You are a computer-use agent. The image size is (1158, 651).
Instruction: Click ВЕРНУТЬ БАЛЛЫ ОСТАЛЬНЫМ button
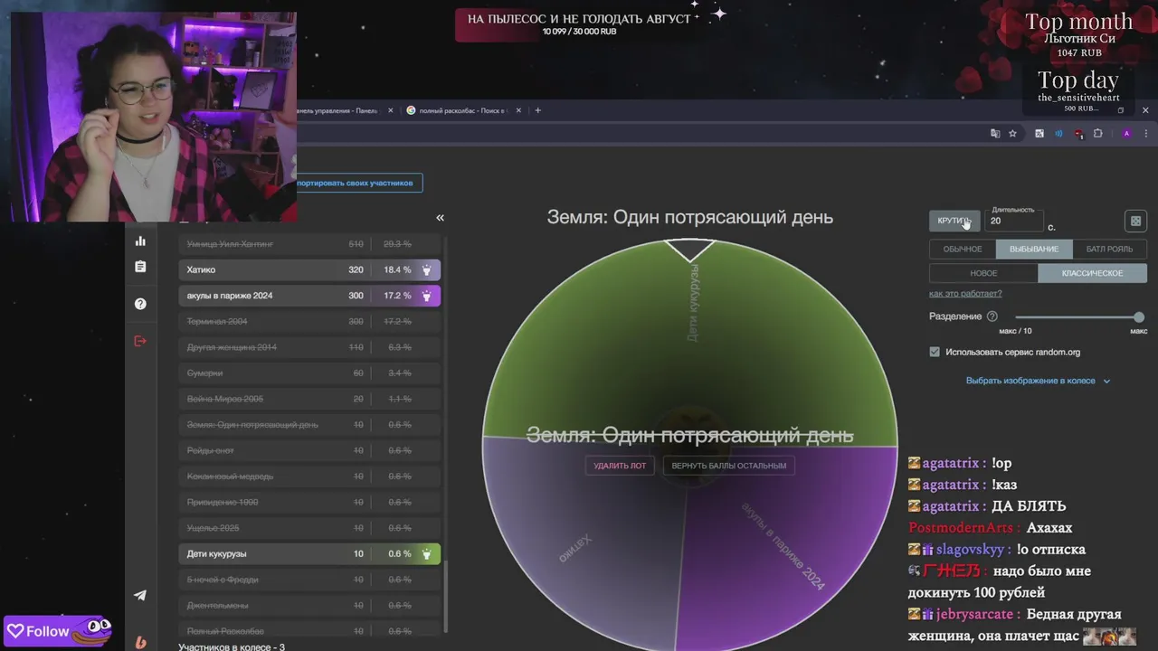coord(729,466)
